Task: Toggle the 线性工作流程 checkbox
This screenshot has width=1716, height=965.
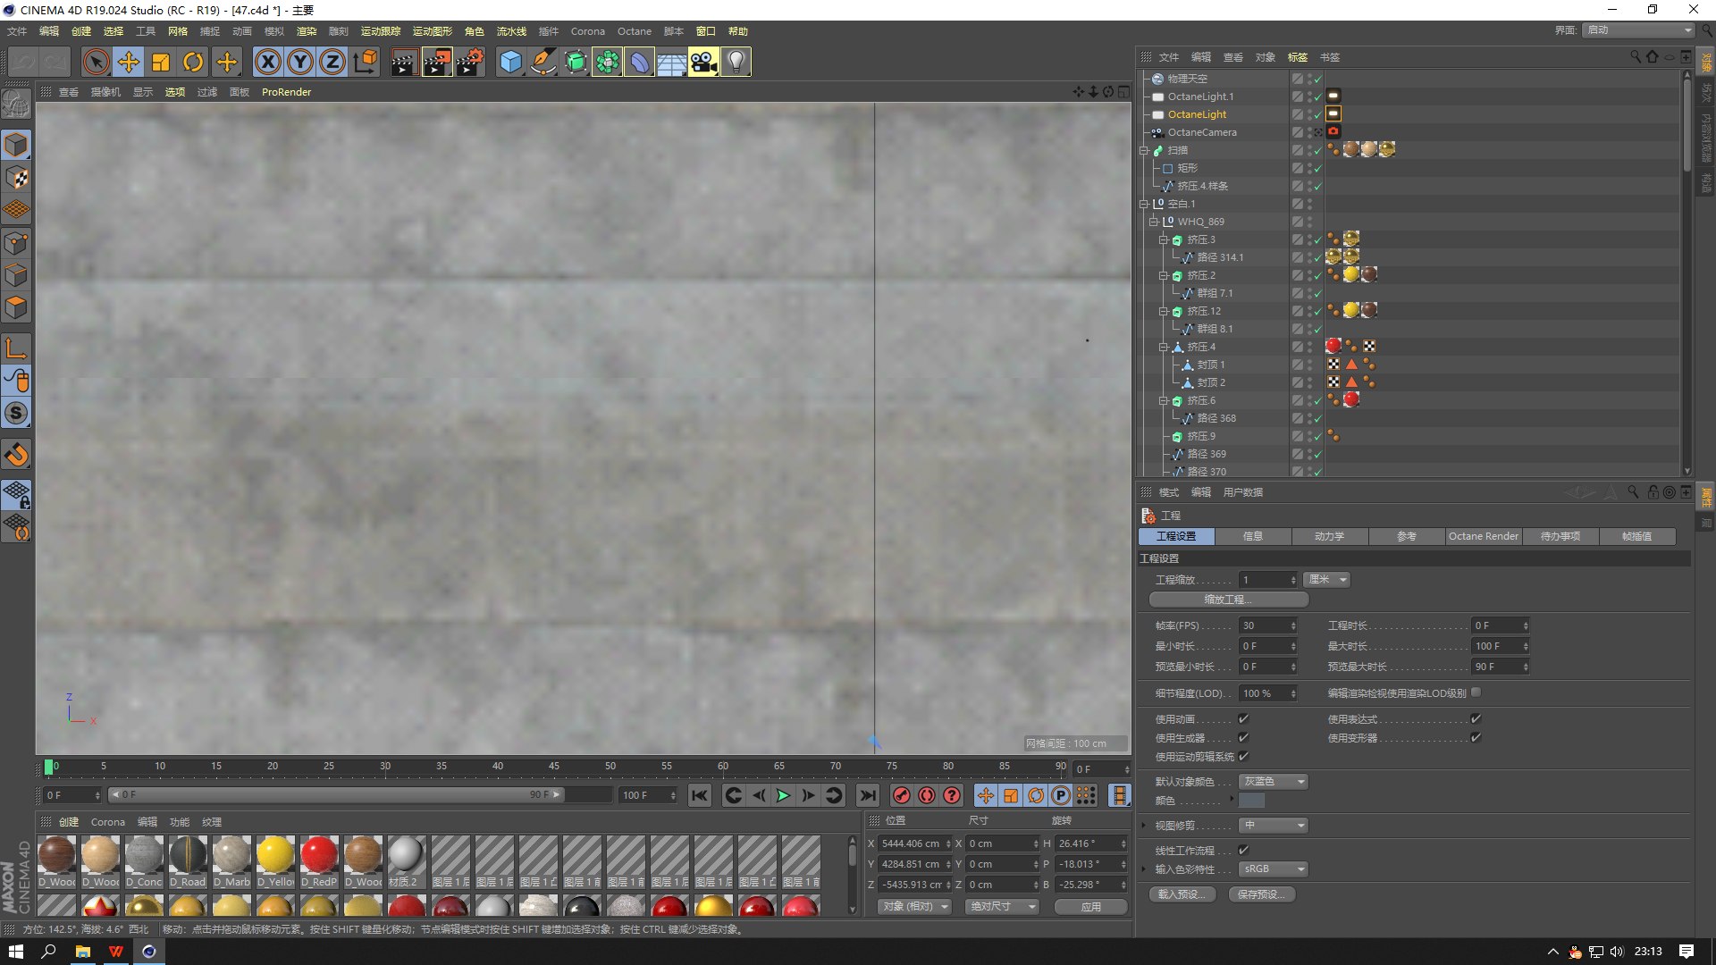Action: (x=1243, y=850)
